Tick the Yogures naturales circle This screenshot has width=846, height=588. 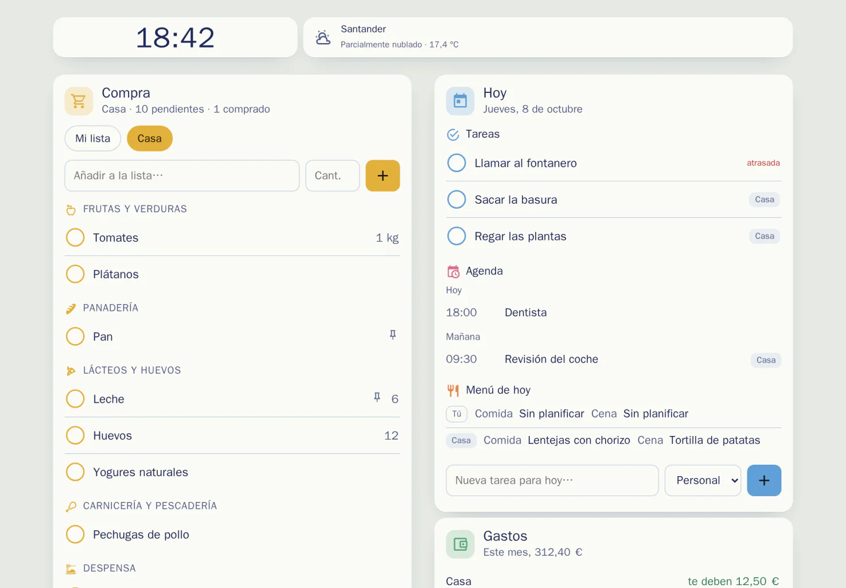coord(75,472)
